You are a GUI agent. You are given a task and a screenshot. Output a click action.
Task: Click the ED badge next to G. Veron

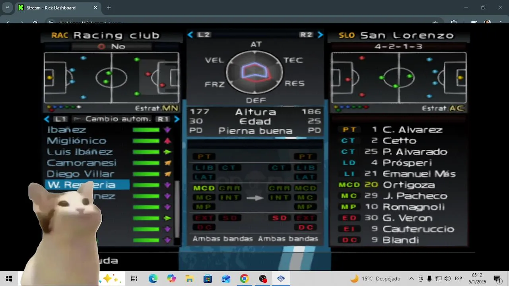pyautogui.click(x=349, y=218)
